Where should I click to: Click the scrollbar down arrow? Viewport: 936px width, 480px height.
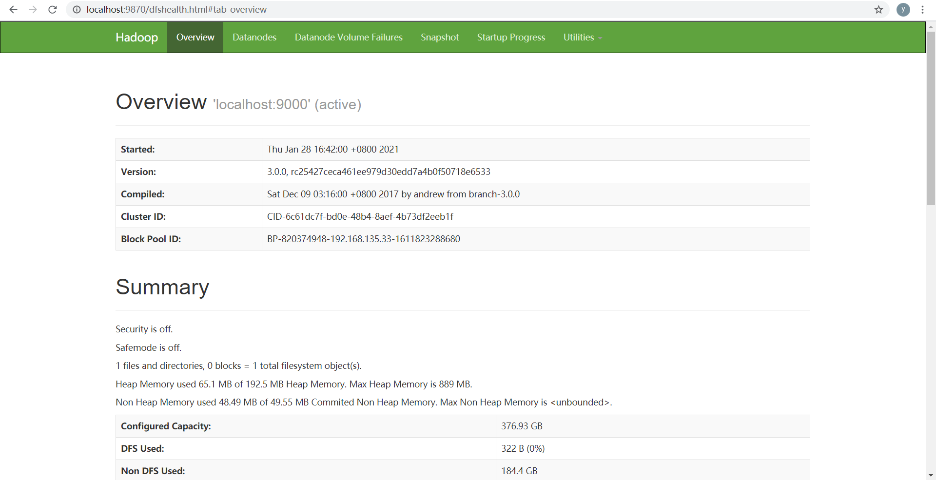pyautogui.click(x=930, y=475)
